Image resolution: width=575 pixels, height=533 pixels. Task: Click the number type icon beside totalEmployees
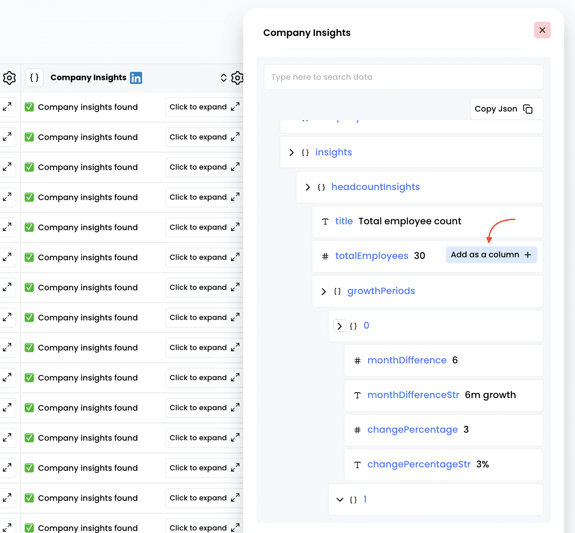[325, 256]
